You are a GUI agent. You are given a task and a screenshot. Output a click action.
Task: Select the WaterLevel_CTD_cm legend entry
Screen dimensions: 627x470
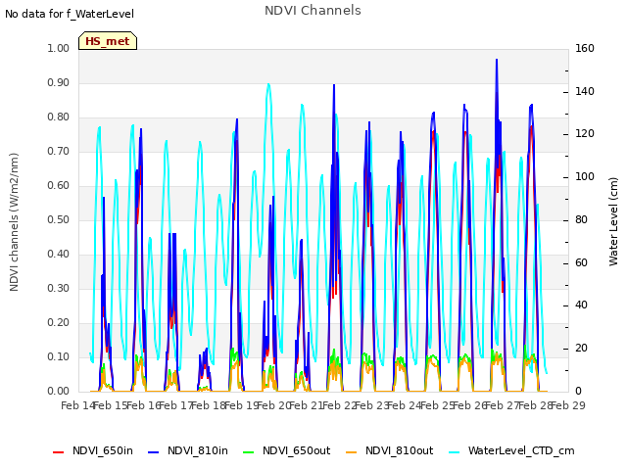click(511, 451)
